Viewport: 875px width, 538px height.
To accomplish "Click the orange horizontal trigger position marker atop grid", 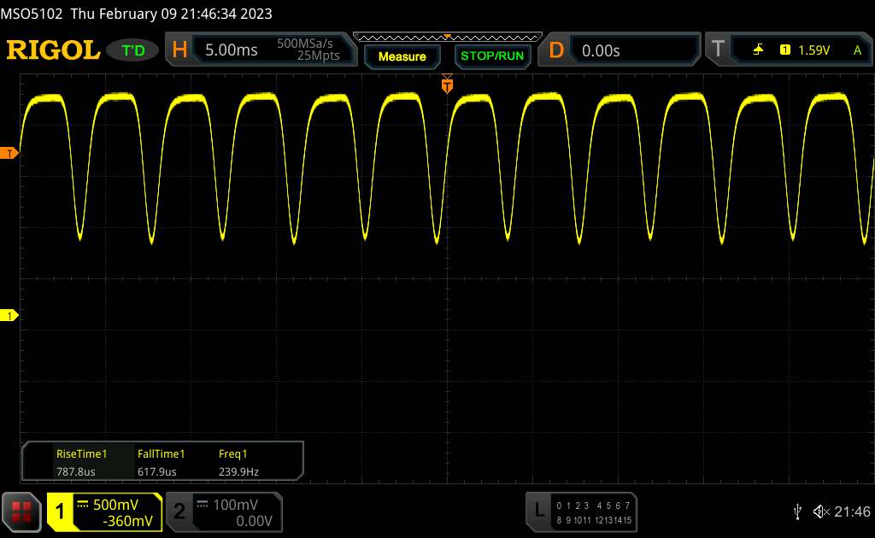I will pyautogui.click(x=447, y=85).
